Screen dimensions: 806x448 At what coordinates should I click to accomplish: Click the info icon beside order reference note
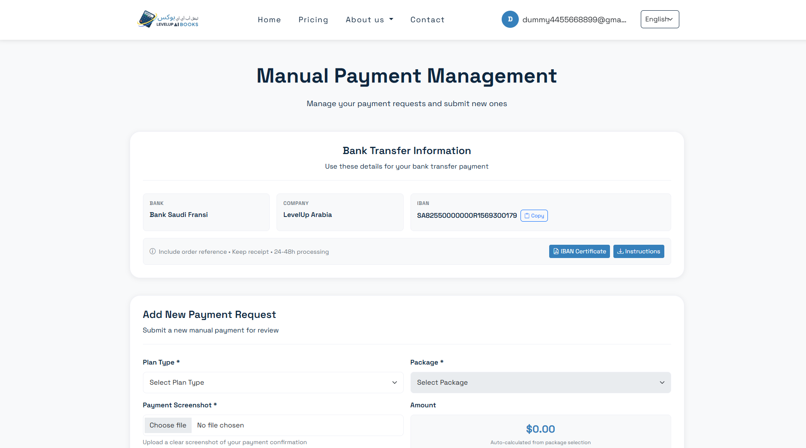152,252
